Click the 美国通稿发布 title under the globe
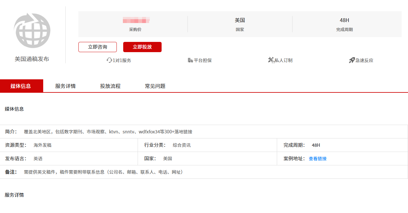 (x=32, y=59)
